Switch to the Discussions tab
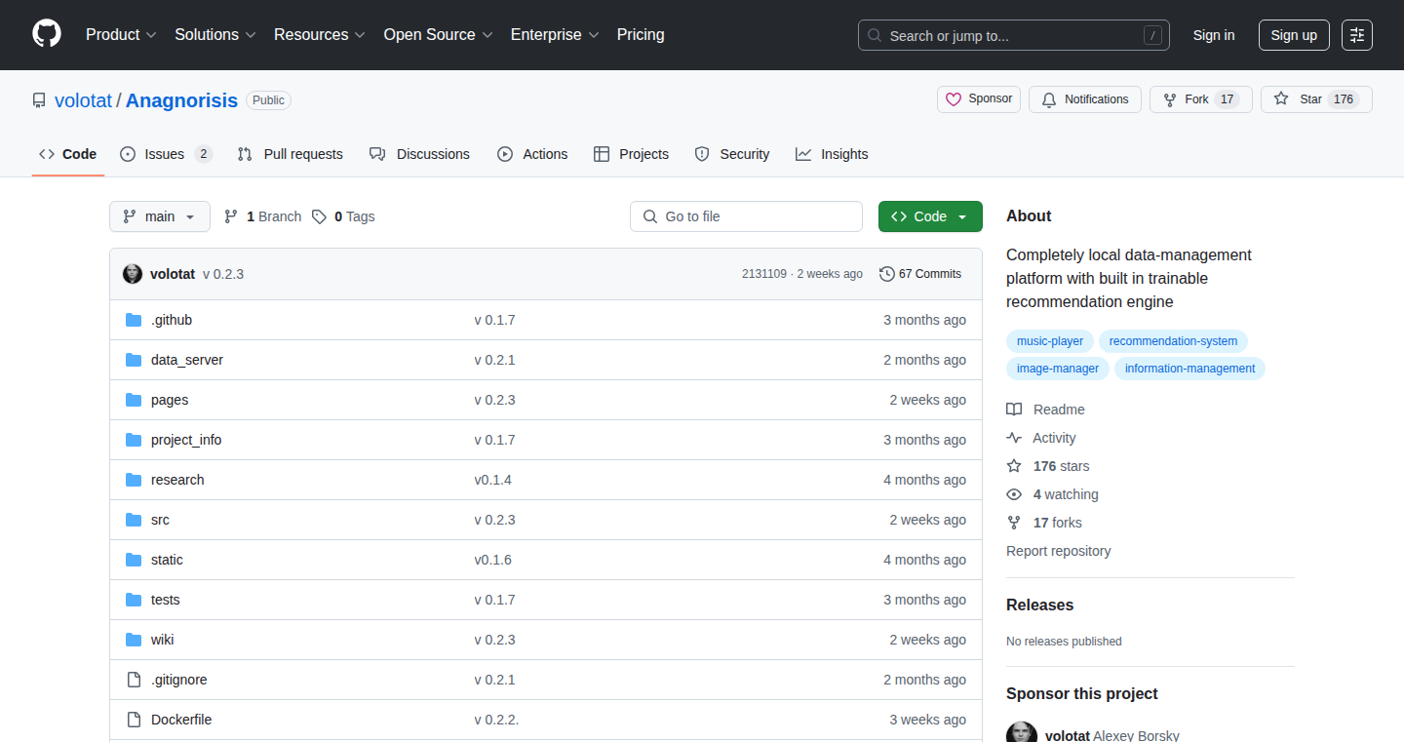The width and height of the screenshot is (1404, 742). [x=419, y=154]
